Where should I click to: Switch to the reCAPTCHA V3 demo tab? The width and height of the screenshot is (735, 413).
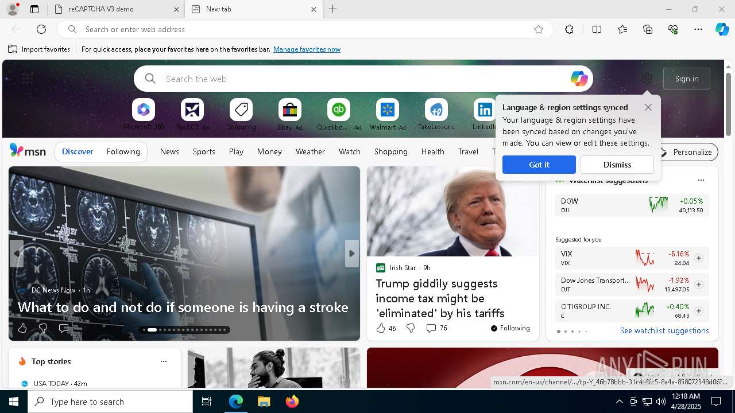coord(117,9)
